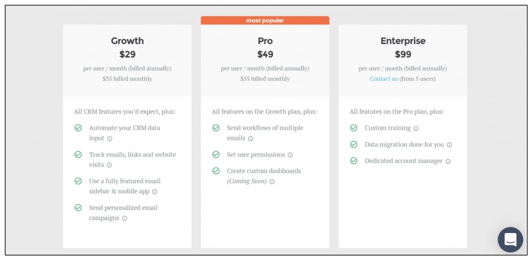Select the Pro plan heading
The image size is (531, 261).
click(x=265, y=41)
